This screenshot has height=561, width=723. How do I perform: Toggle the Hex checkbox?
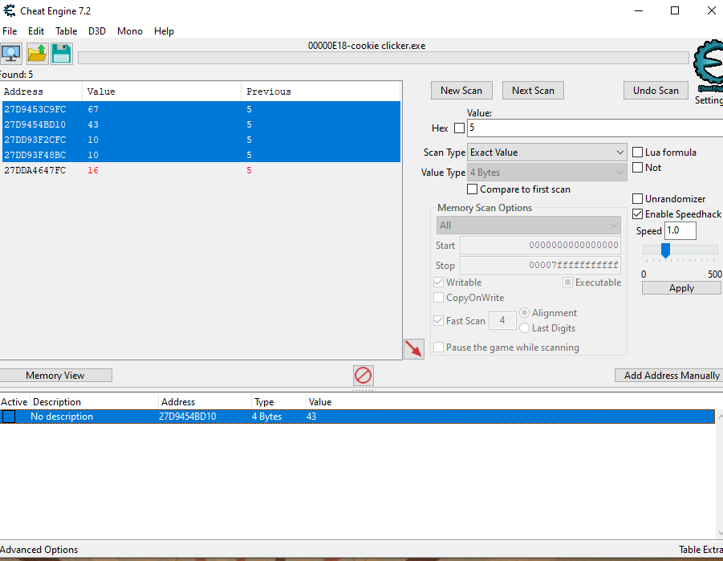459,128
